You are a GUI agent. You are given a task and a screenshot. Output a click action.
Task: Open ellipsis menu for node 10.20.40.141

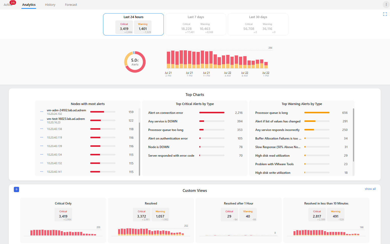click(x=42, y=172)
